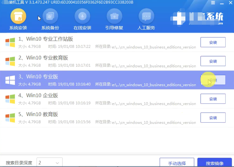
Task: Click the 搜索目录深度 label
Action: (19, 163)
